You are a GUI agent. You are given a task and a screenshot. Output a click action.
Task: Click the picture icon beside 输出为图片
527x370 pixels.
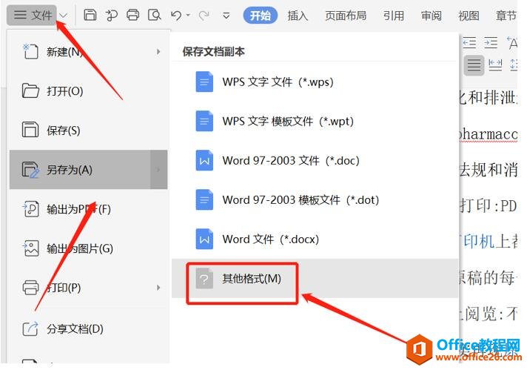click(x=30, y=248)
